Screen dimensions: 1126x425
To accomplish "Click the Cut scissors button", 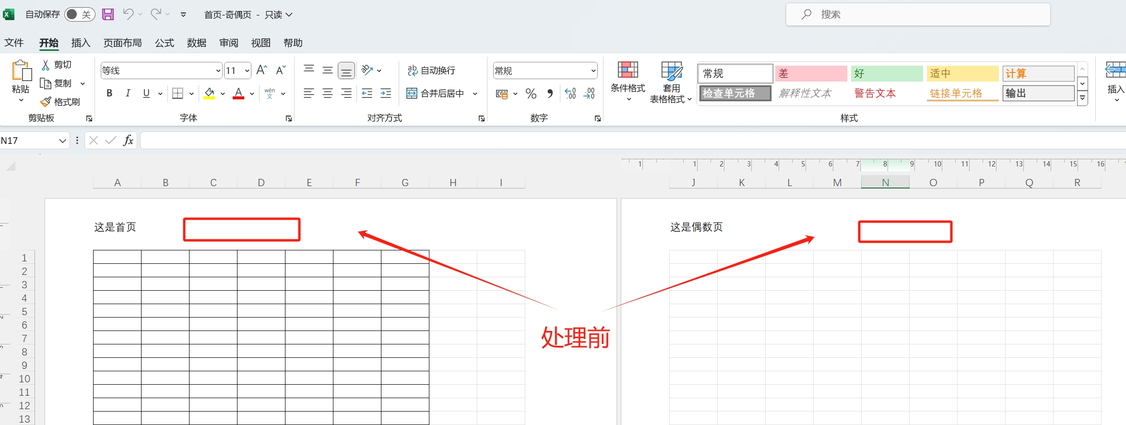I will click(x=57, y=65).
